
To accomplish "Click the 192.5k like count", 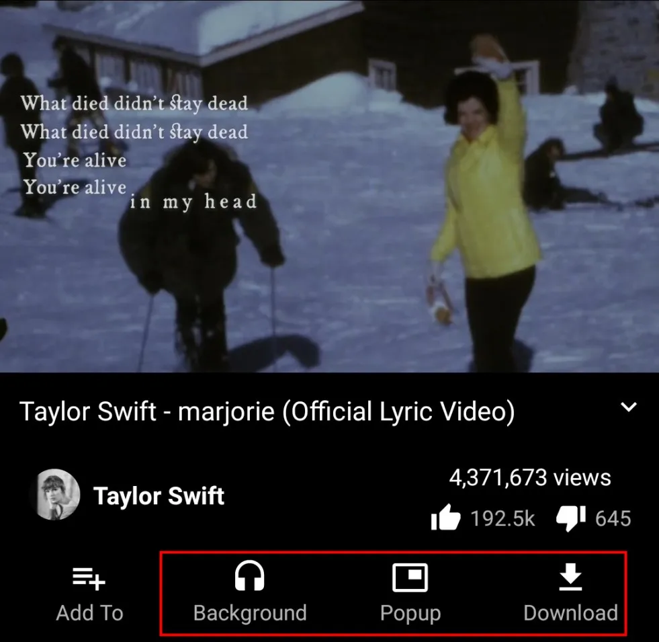I will coord(502,518).
